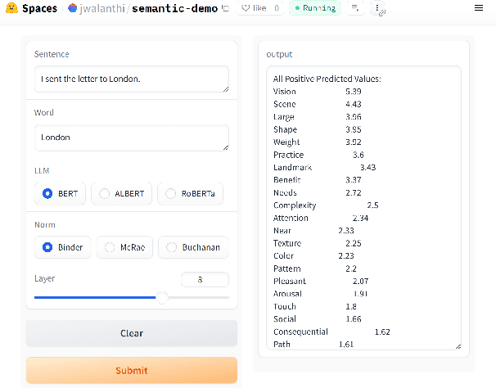Click the jwalanthi profile avatar icon
This screenshot has height=388, width=496.
73,8
